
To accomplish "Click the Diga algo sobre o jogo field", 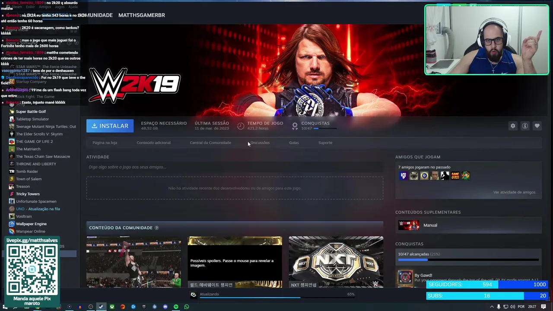I will 235,167.
